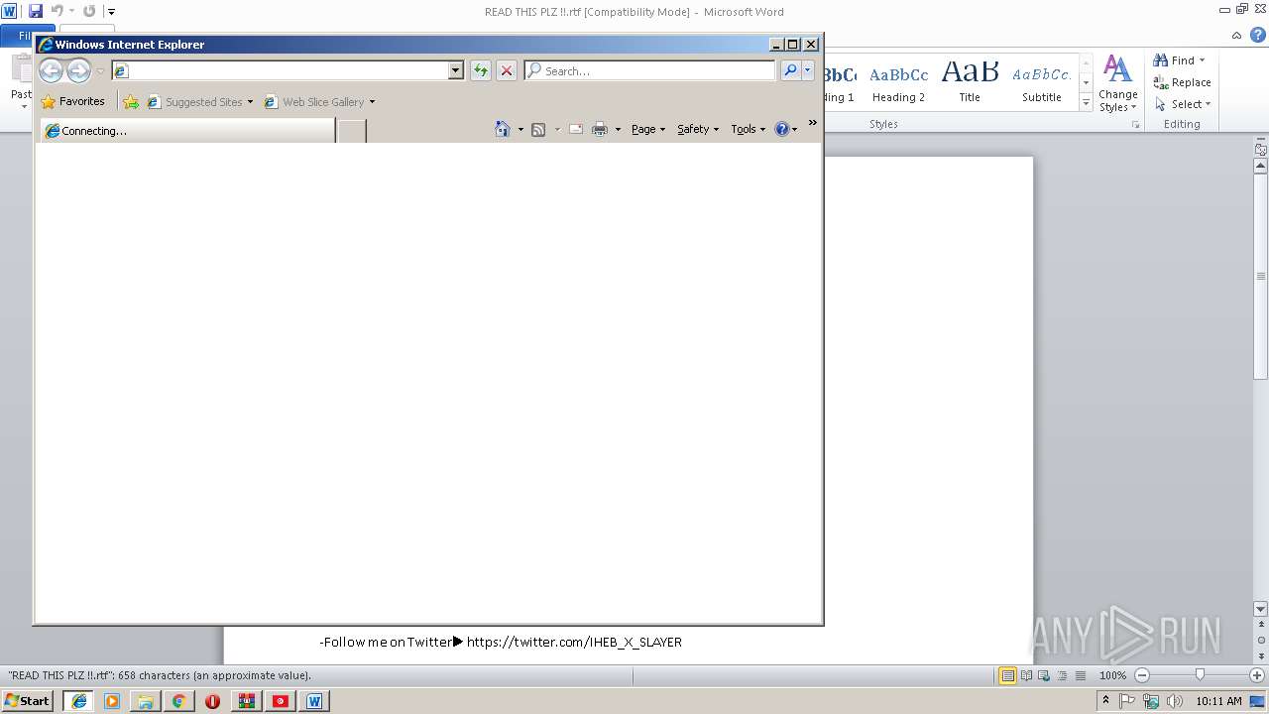Click the empty New Tab button

(x=352, y=131)
